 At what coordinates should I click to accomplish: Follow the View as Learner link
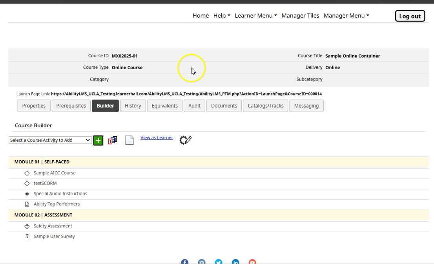point(157,137)
